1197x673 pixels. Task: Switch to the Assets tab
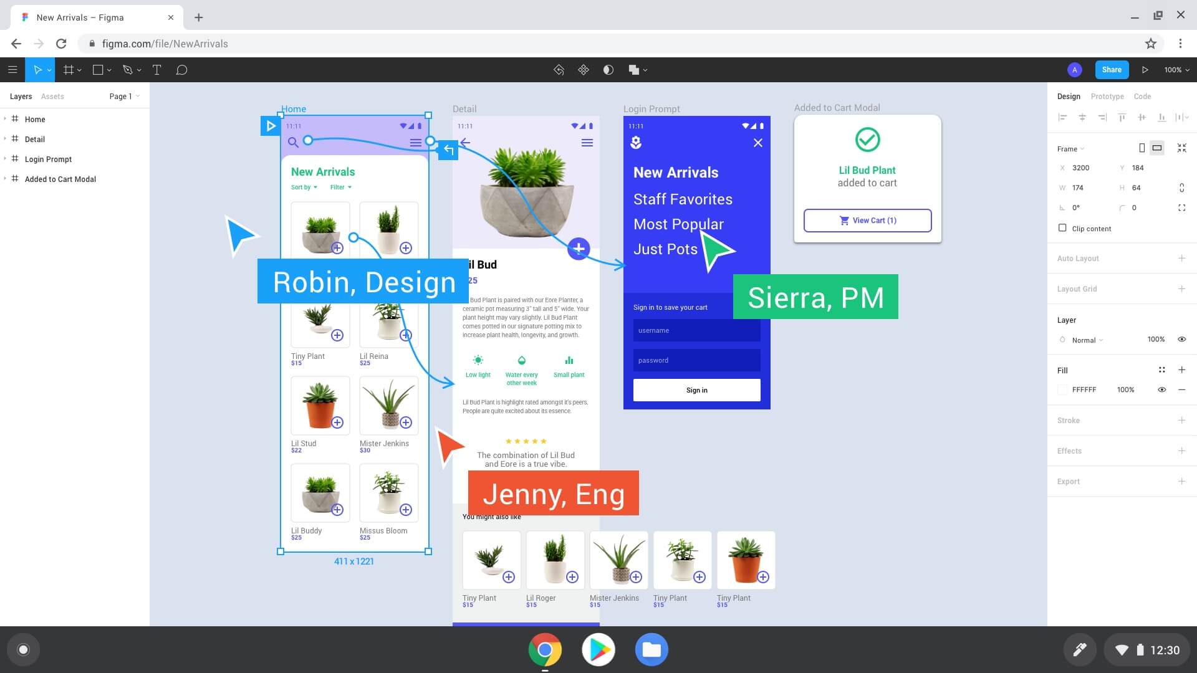pyautogui.click(x=52, y=97)
